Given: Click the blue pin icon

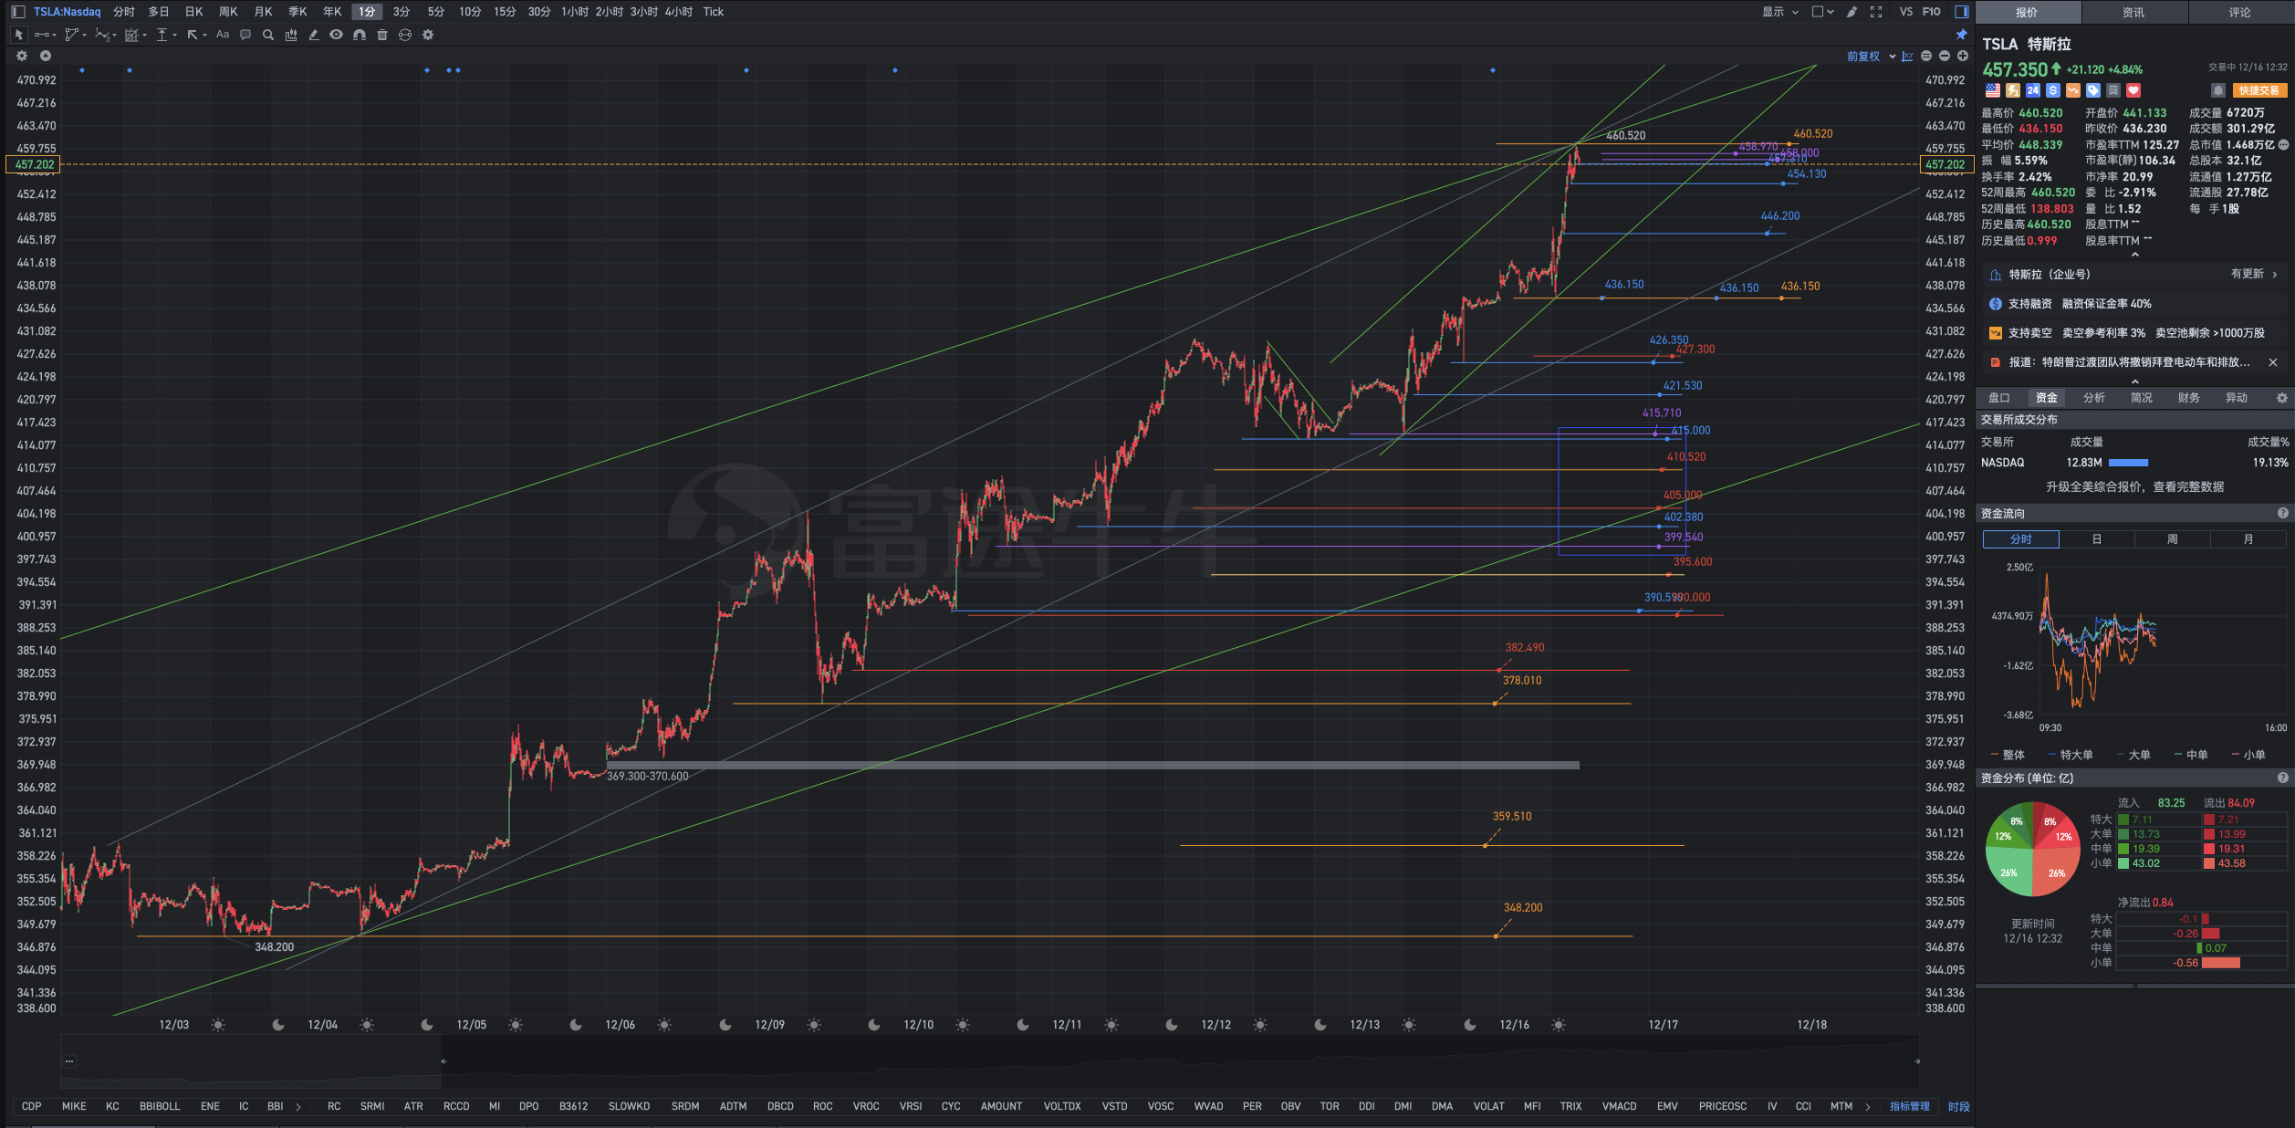Looking at the screenshot, I should 1961,35.
